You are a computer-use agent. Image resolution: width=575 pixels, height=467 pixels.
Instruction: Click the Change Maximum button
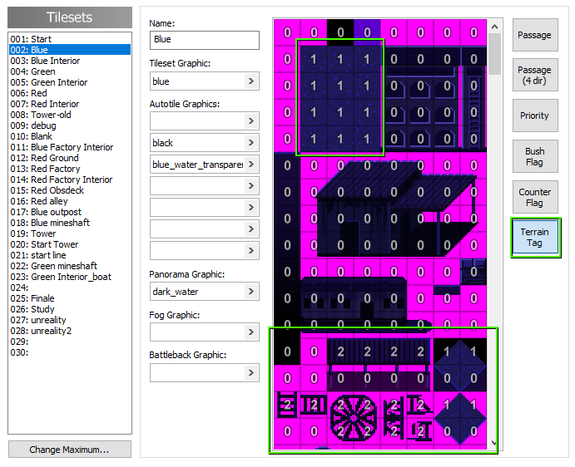click(x=70, y=450)
